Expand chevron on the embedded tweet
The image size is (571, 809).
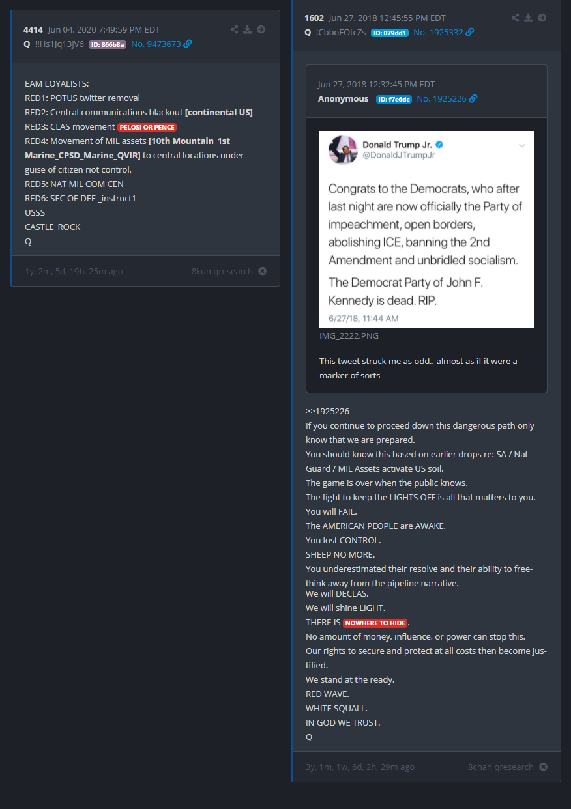click(x=521, y=146)
